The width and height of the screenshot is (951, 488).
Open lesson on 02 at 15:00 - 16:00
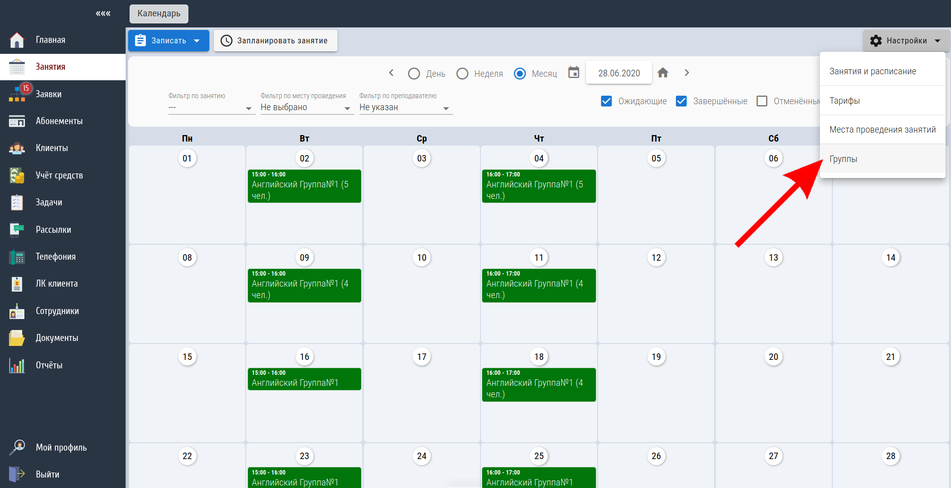(305, 186)
